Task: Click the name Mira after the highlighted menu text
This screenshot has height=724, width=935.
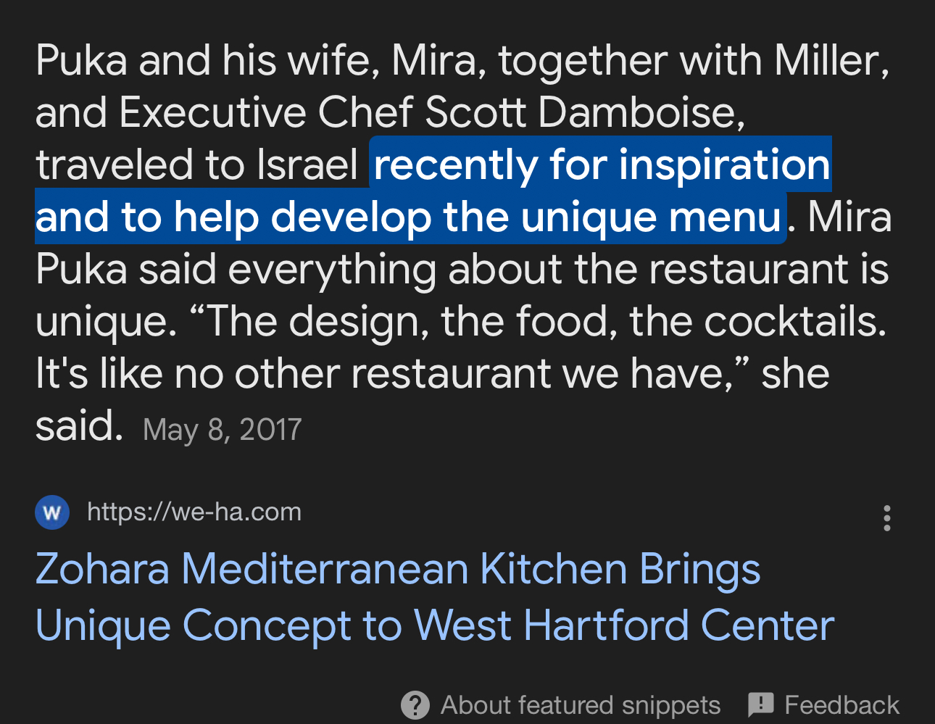Action: pyautogui.click(x=849, y=217)
